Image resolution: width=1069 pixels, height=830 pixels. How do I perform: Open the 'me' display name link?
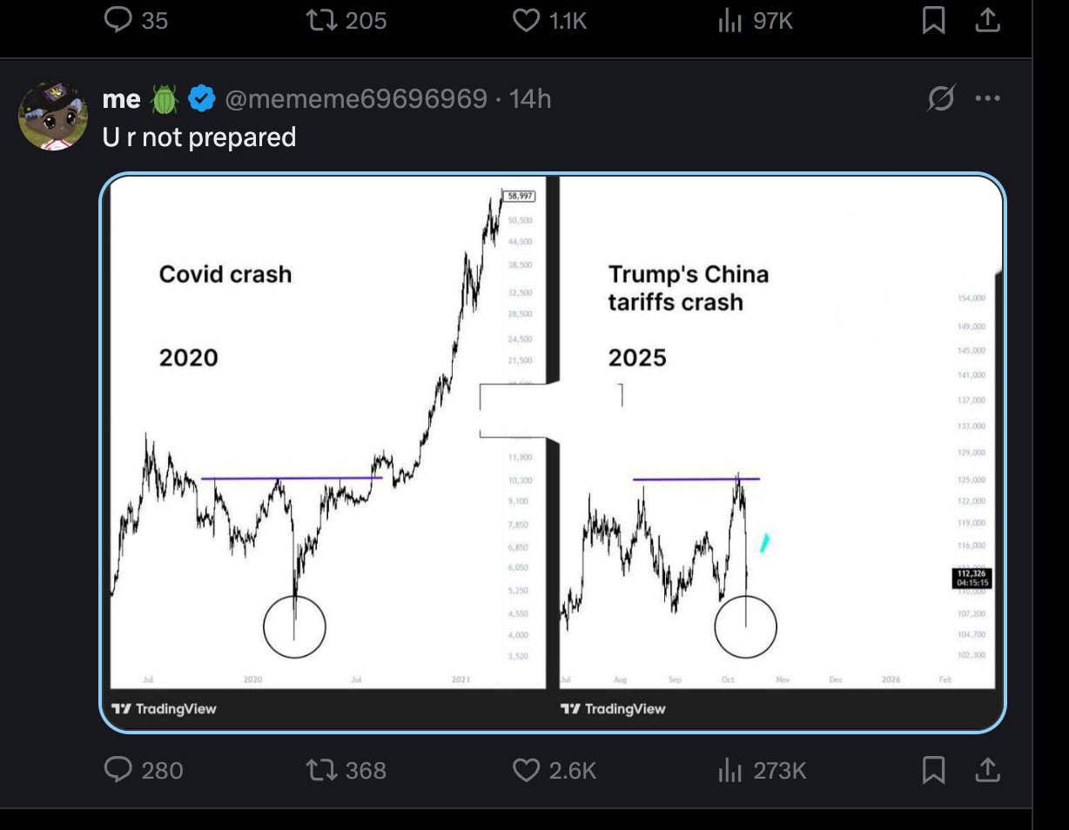[x=121, y=100]
